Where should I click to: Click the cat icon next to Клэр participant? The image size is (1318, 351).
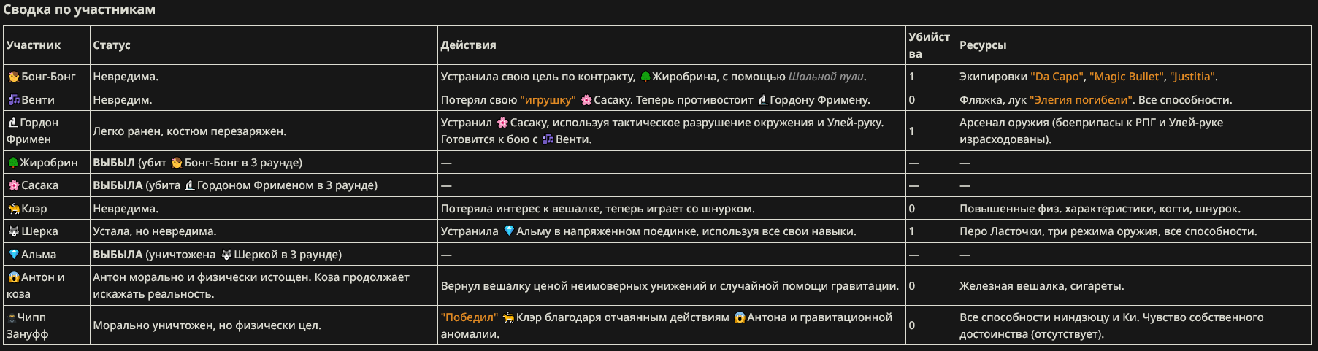click(13, 209)
